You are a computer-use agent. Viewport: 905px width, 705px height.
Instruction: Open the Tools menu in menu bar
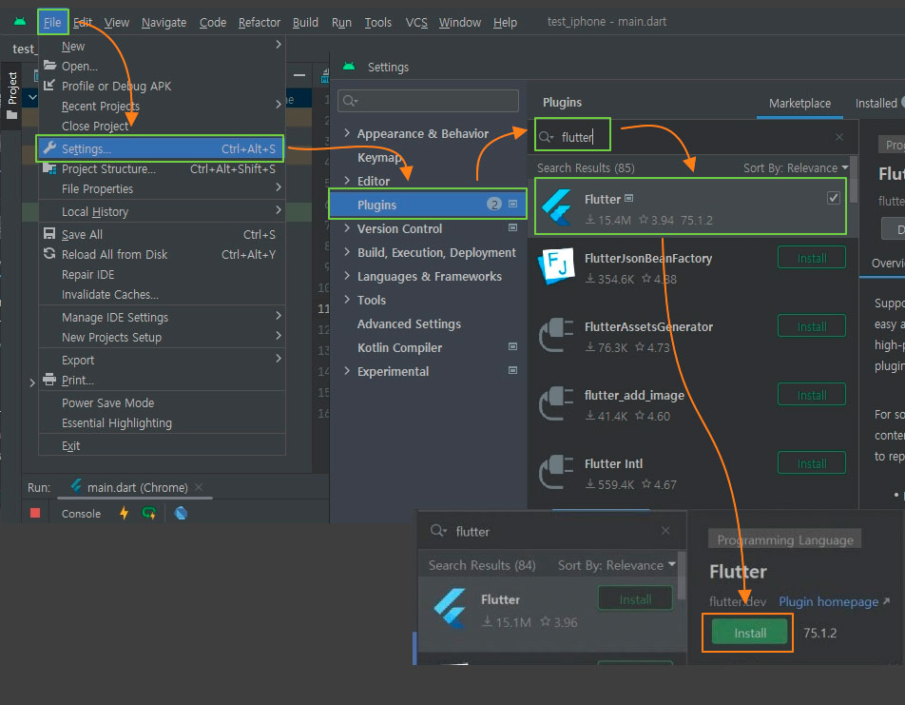(x=378, y=23)
